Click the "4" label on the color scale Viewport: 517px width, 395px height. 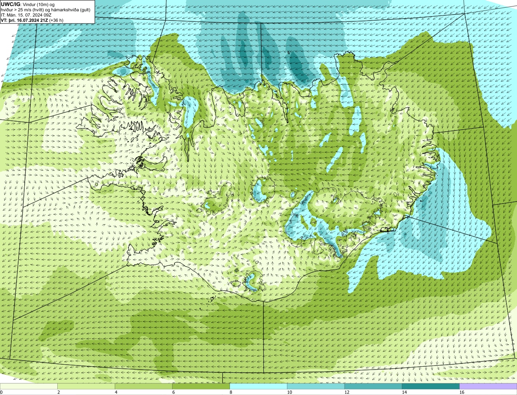116,392
